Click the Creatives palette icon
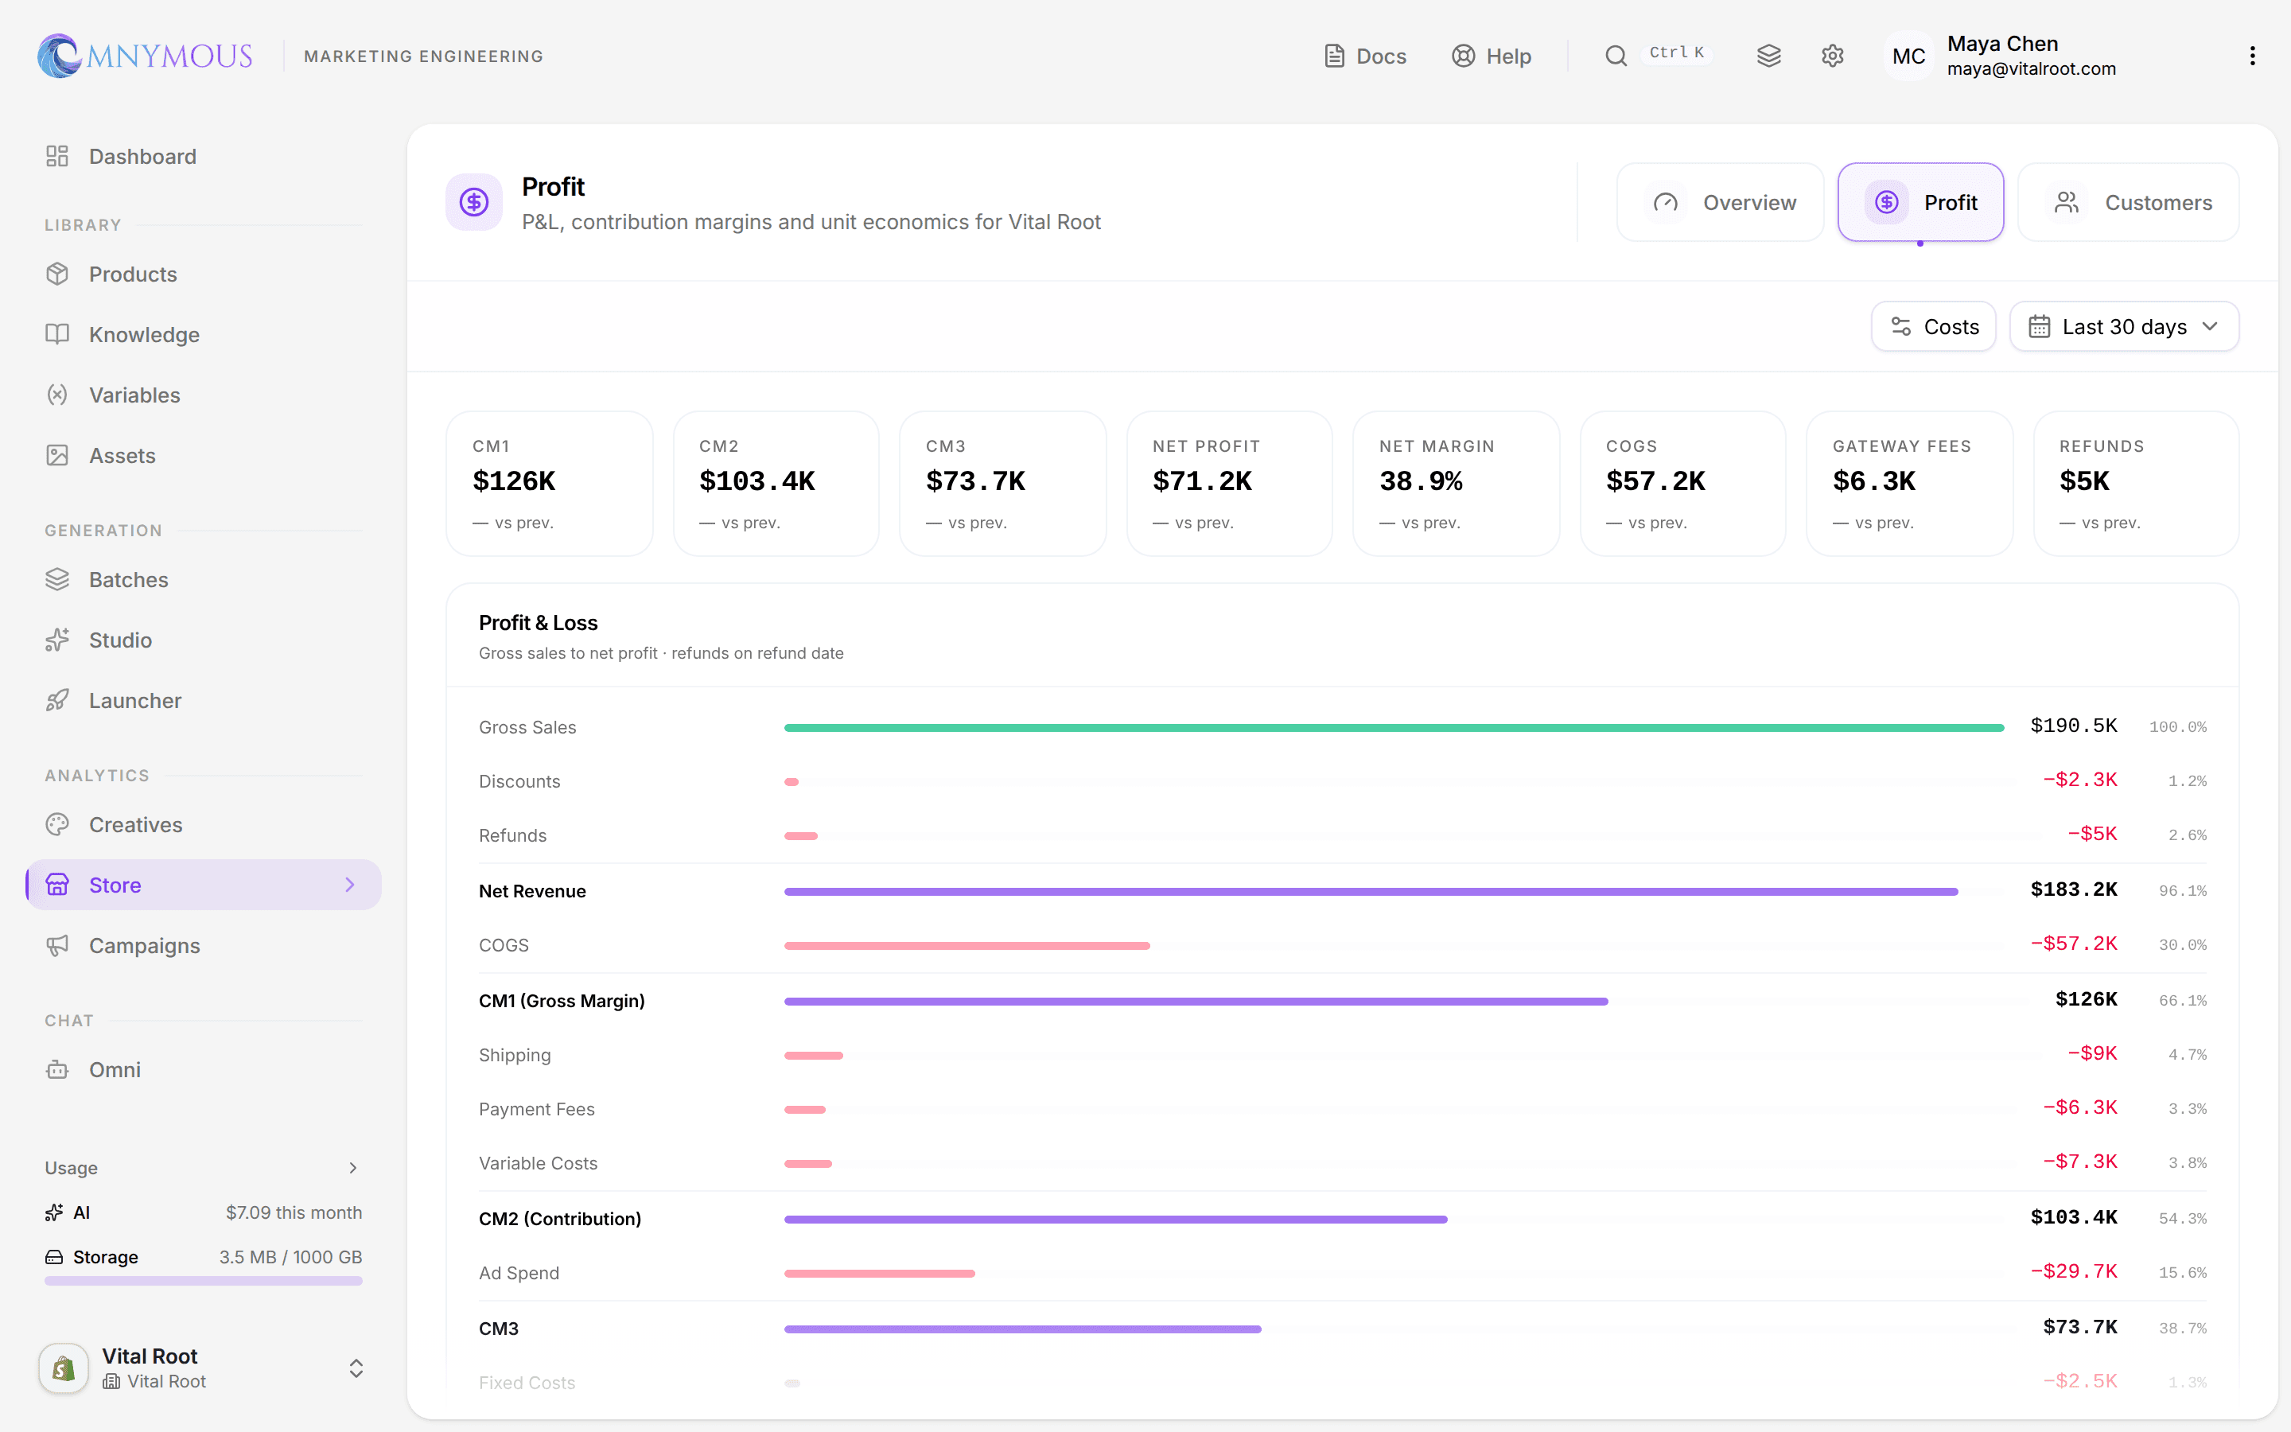This screenshot has height=1432, width=2291. 58,825
